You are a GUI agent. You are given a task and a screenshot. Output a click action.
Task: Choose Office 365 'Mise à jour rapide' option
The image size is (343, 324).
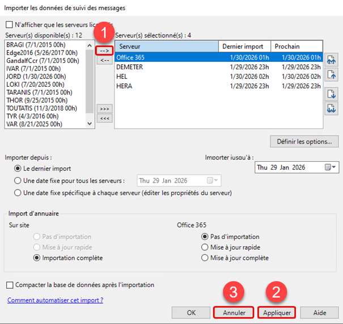pyautogui.click(x=205, y=247)
